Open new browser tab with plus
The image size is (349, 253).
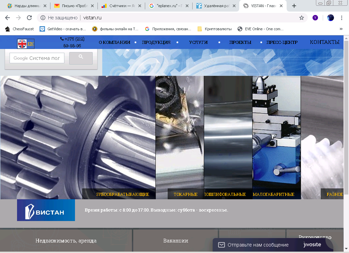coord(294,6)
